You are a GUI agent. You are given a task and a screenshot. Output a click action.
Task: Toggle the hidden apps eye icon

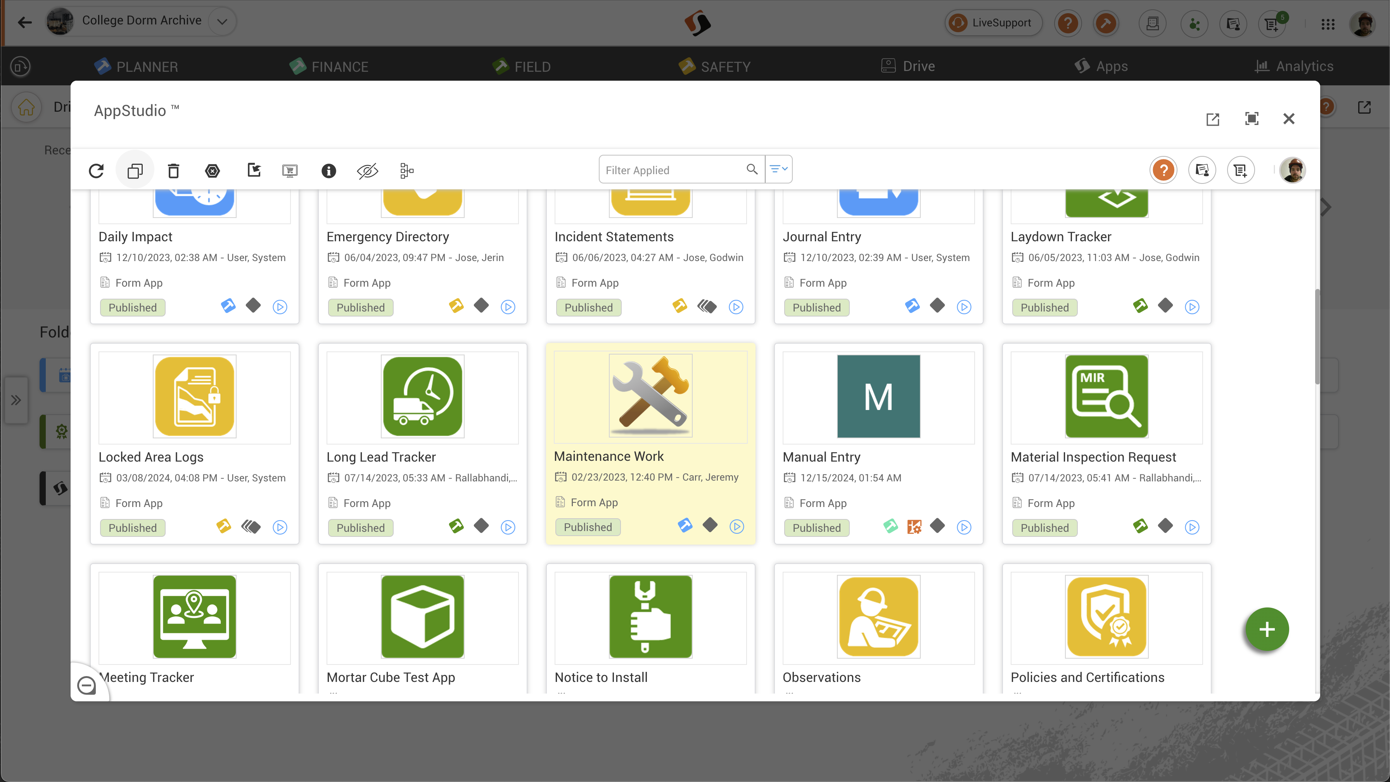[367, 171]
